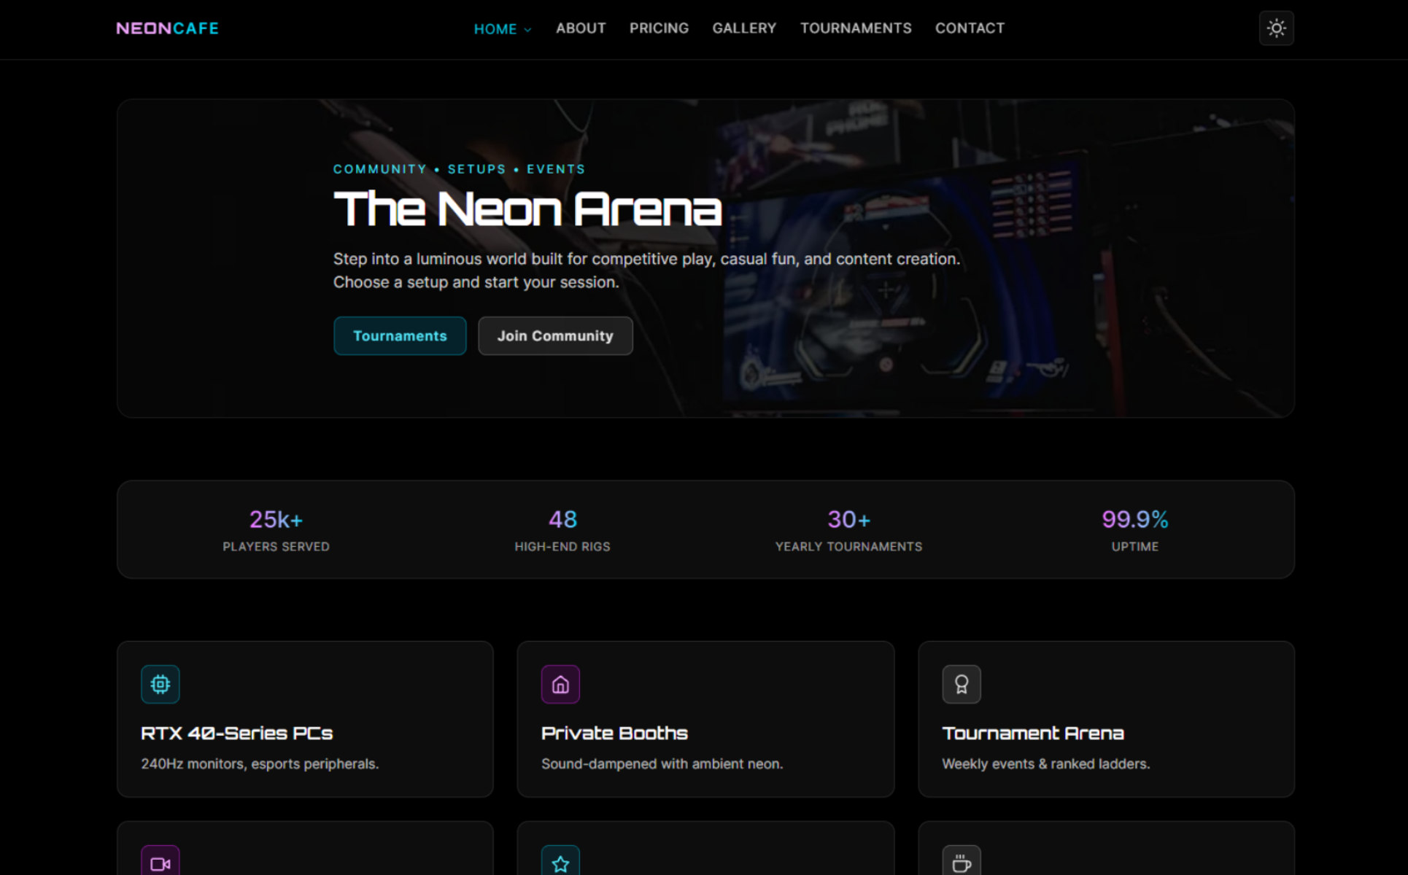This screenshot has width=1408, height=875.
Task: Open the Contact nav link
Action: pos(970,28)
